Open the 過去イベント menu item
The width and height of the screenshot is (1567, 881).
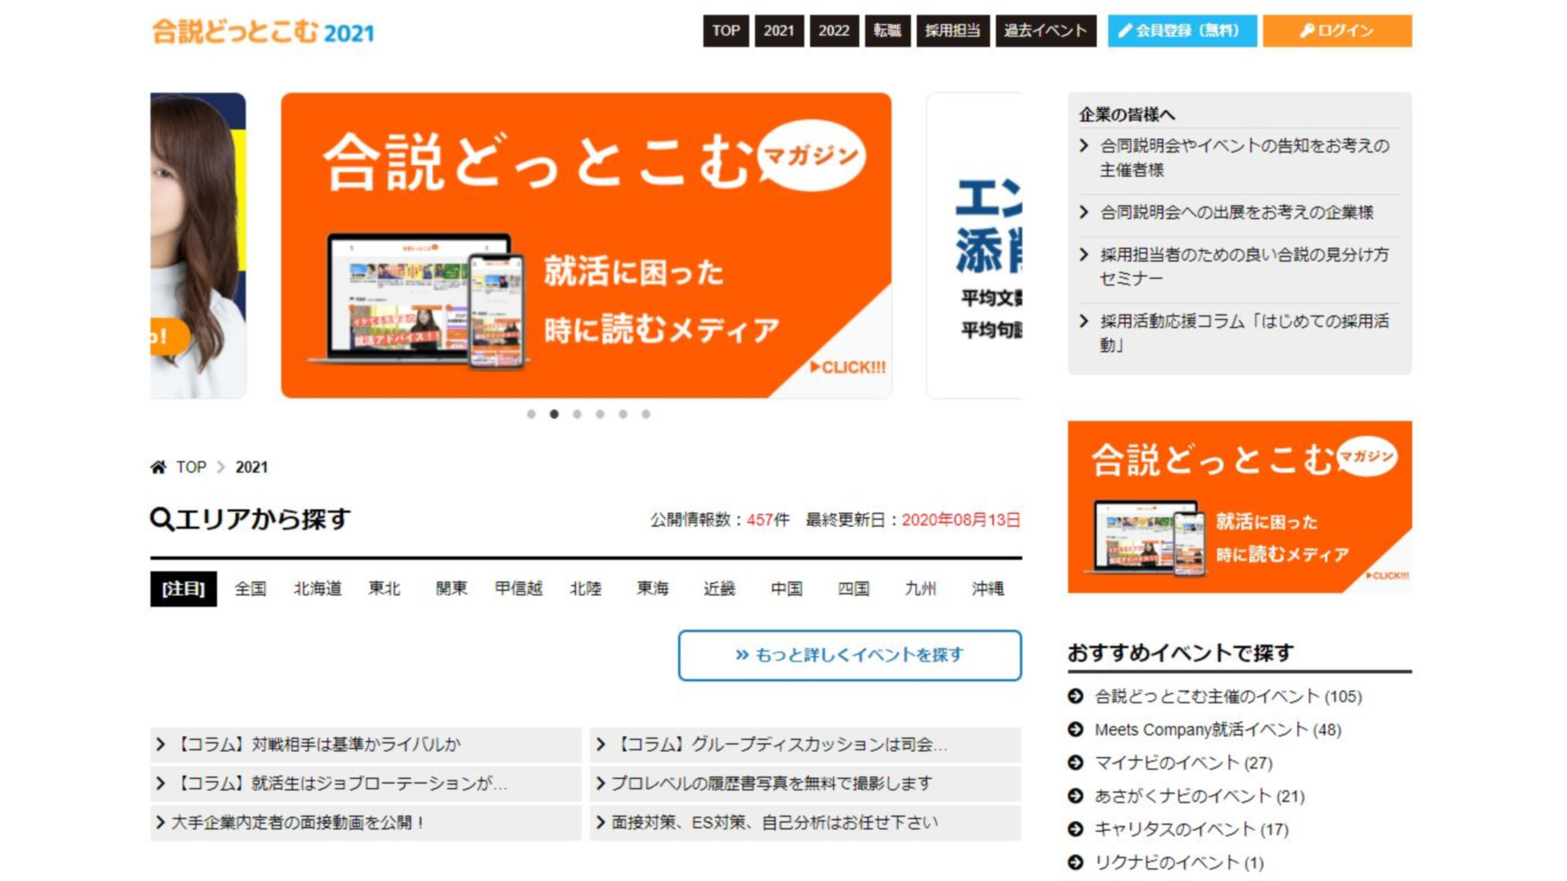(1045, 31)
